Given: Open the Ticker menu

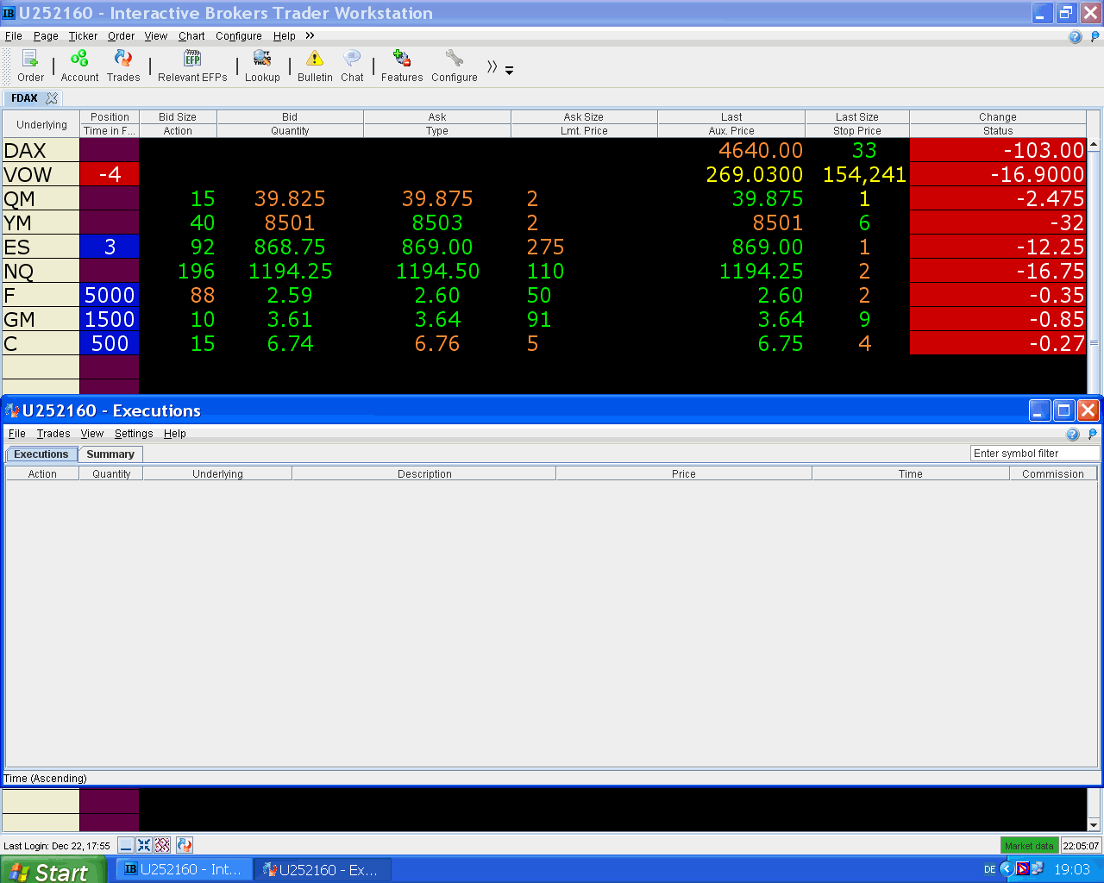Looking at the screenshot, I should [x=83, y=36].
